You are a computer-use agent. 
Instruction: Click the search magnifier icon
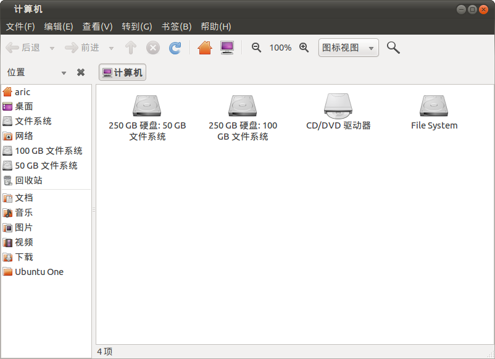[393, 48]
